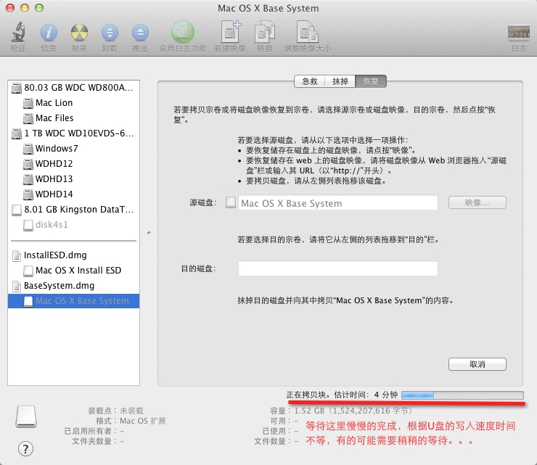Select the 1 TB WDC WD10EVDS disk
This screenshot has height=465, width=537.
tap(73, 133)
